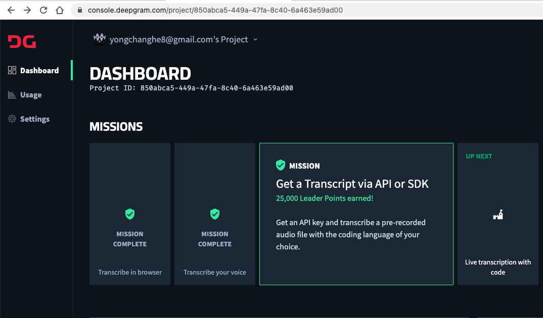Open the Settings menu item
This screenshot has height=318, width=543.
pos(35,119)
